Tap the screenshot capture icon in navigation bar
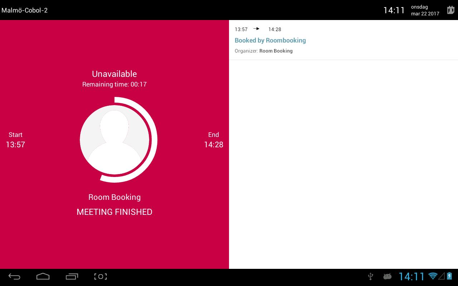Image resolution: width=458 pixels, height=286 pixels. coord(101,276)
